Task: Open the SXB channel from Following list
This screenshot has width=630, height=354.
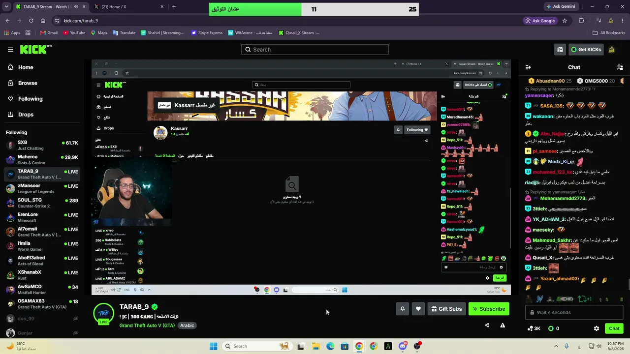Action: (42, 145)
